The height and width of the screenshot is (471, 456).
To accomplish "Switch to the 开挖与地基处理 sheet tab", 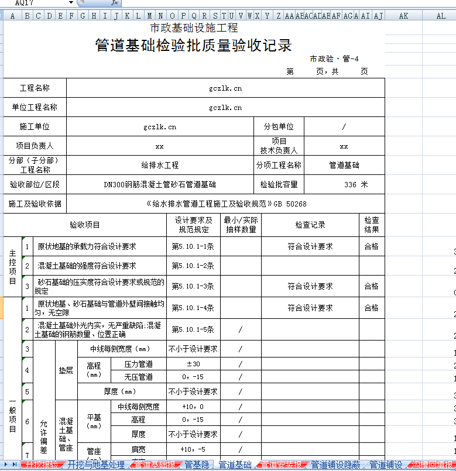I will pos(96,465).
